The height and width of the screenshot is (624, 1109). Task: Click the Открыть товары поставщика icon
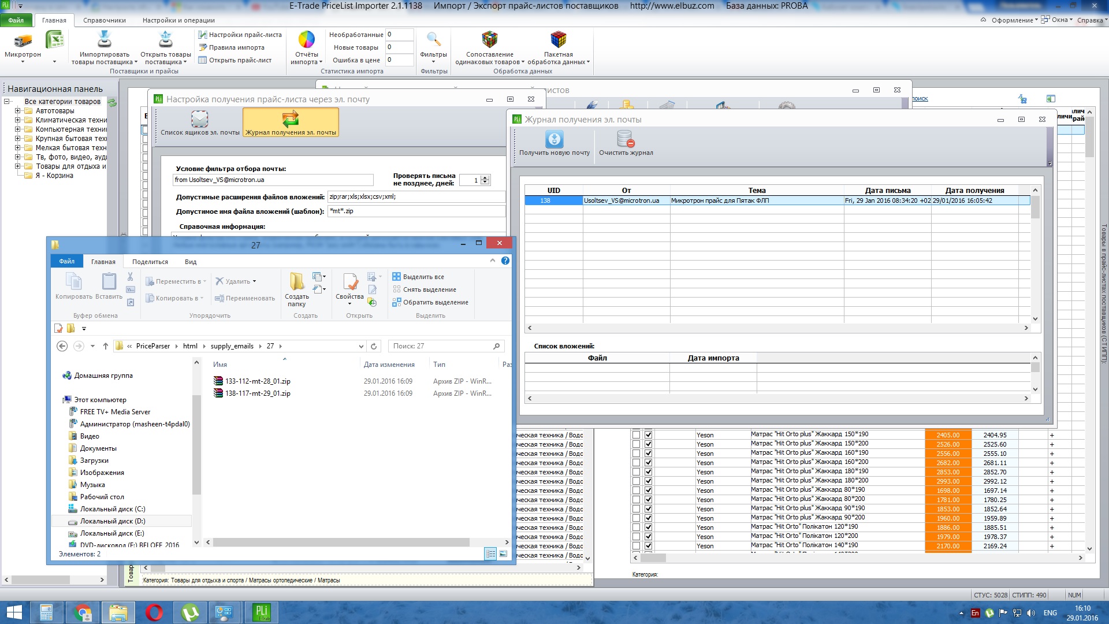click(166, 39)
